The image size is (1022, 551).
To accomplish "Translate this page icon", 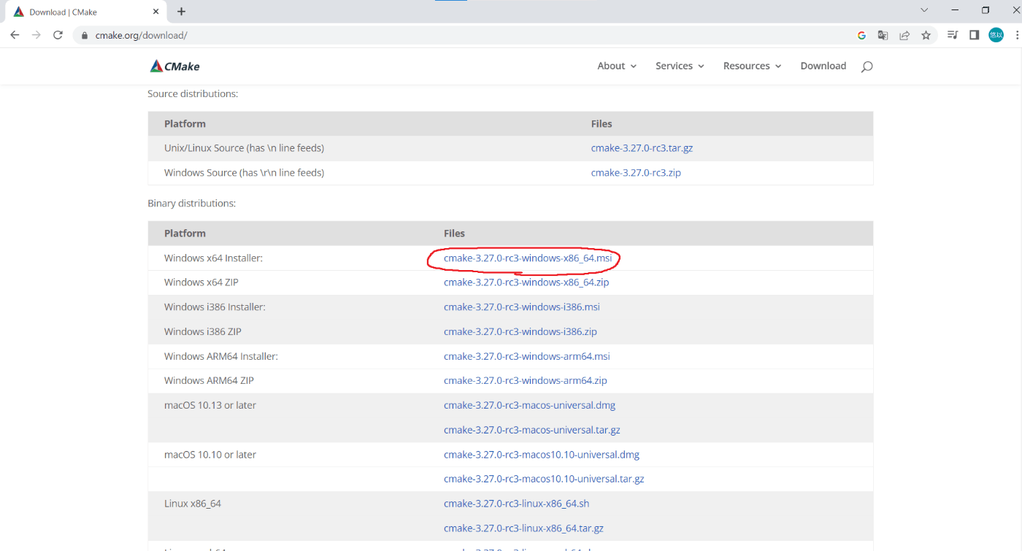I will [x=883, y=35].
